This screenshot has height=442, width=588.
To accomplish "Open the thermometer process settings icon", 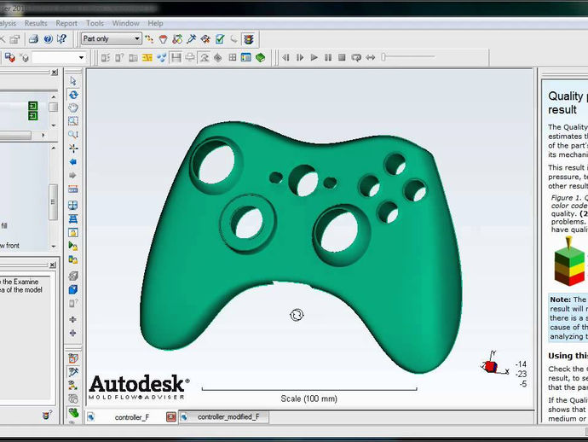I will tap(177, 39).
